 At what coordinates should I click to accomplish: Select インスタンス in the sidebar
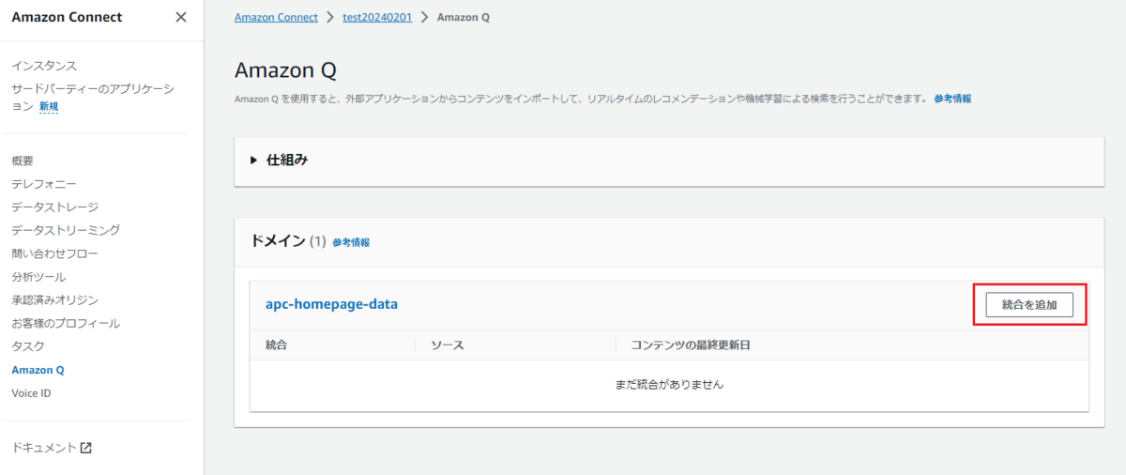click(x=44, y=66)
